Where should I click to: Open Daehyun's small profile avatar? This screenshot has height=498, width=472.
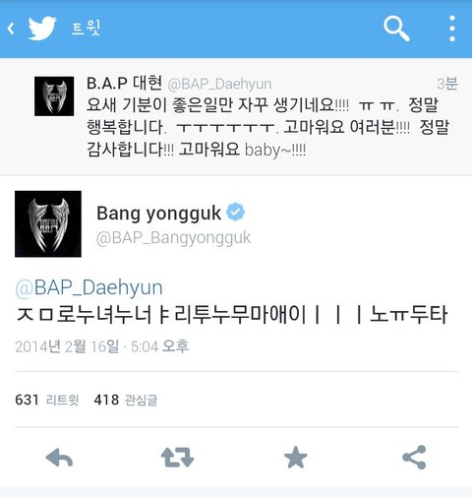tap(54, 96)
